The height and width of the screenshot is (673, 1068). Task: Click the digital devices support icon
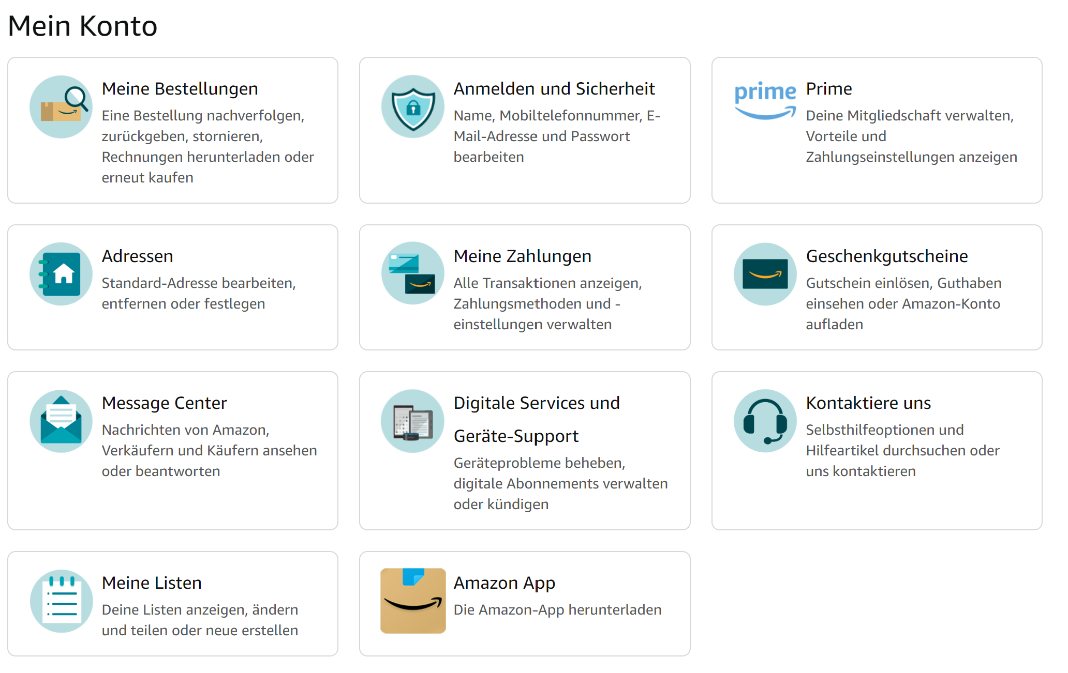413,421
